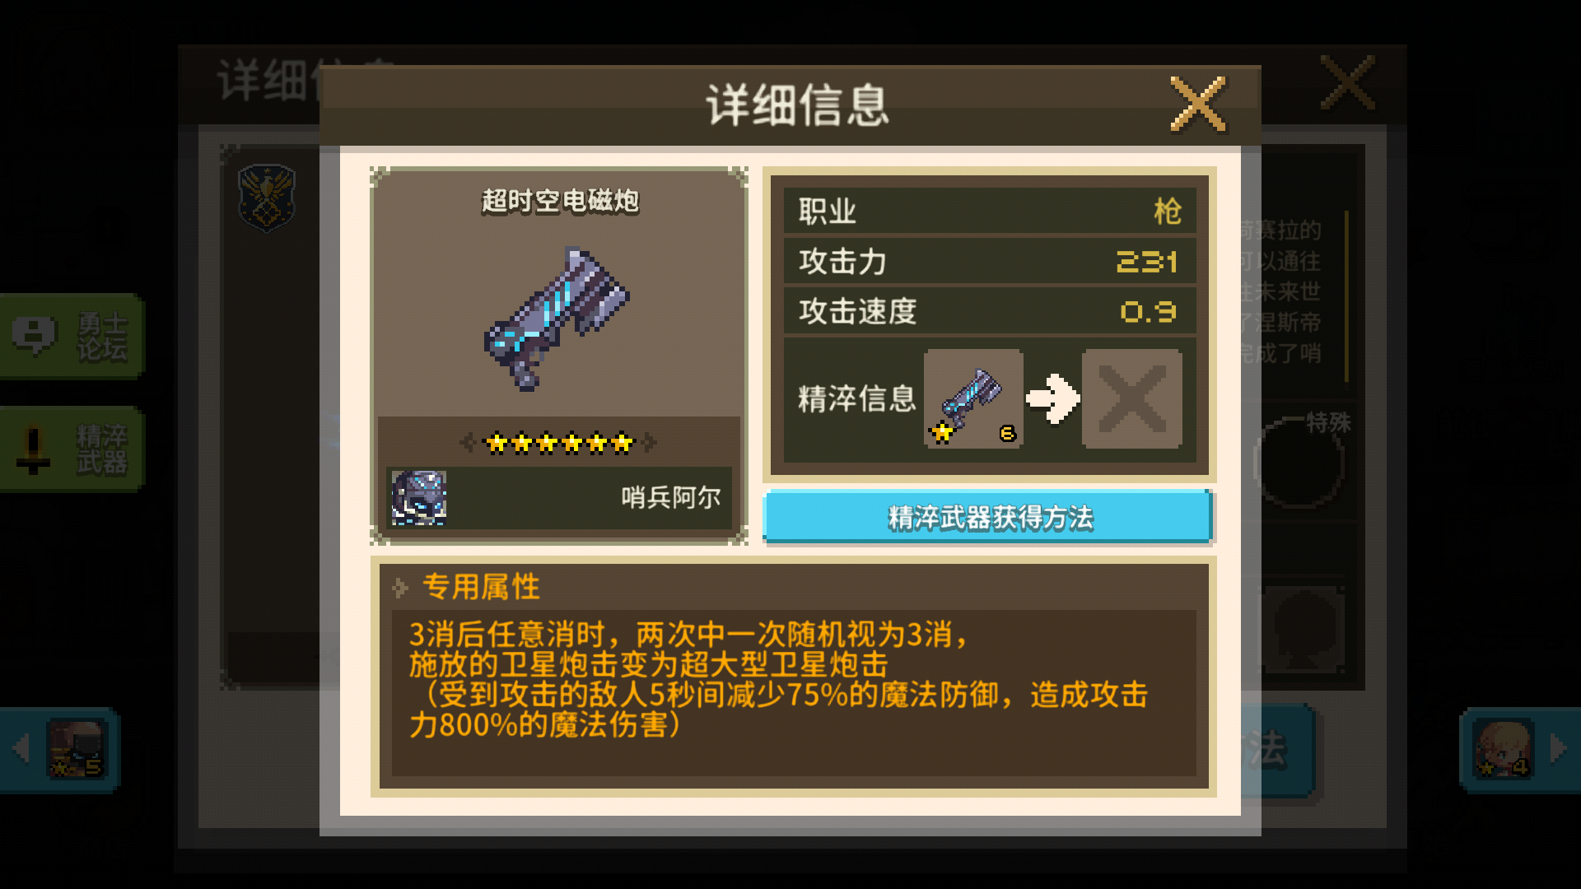1581x889 pixels.
Task: Increase star level with right arrow
Action: point(650,443)
